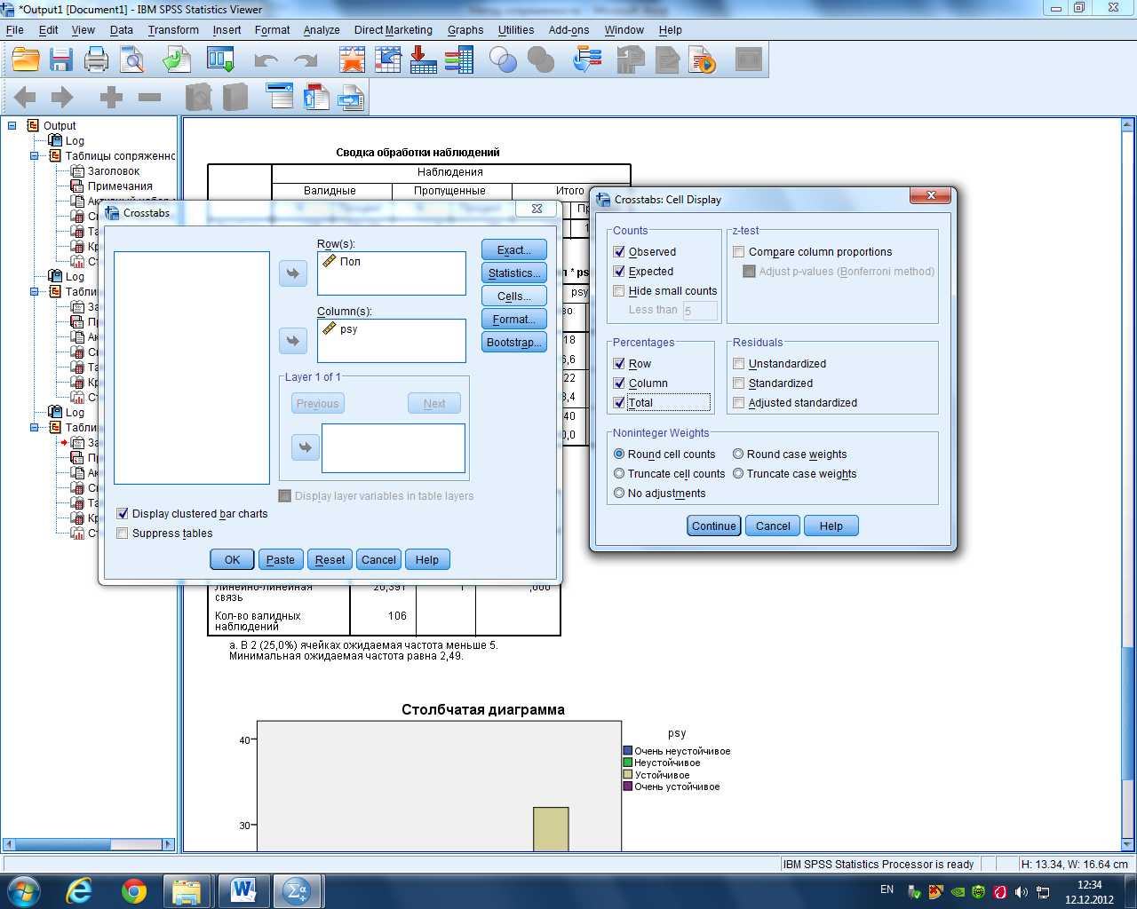The height and width of the screenshot is (909, 1137).
Task: Click the Demote right arrow icon
Action: pos(62,98)
